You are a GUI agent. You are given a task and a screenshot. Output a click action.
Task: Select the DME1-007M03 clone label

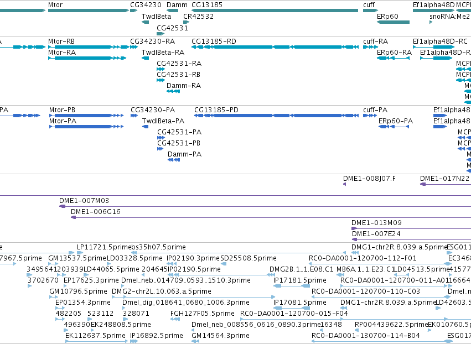pos(84,201)
